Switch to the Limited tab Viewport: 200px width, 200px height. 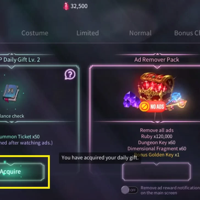pyautogui.click(x=88, y=33)
